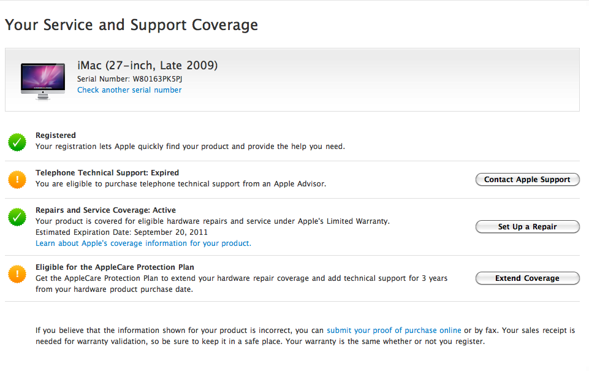The width and height of the screenshot is (589, 371).
Task: Click the Eligible for the AppleCare Protection Plan heading
Action: tap(115, 267)
